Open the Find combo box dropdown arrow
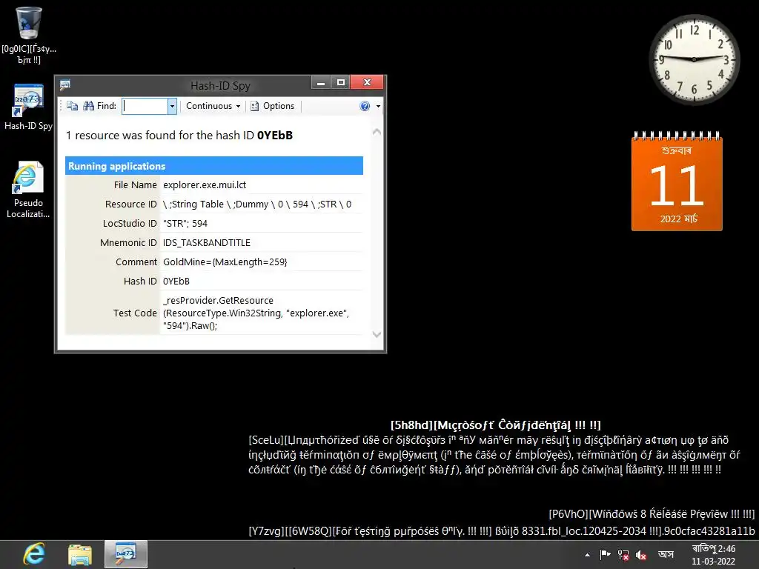 [172, 106]
